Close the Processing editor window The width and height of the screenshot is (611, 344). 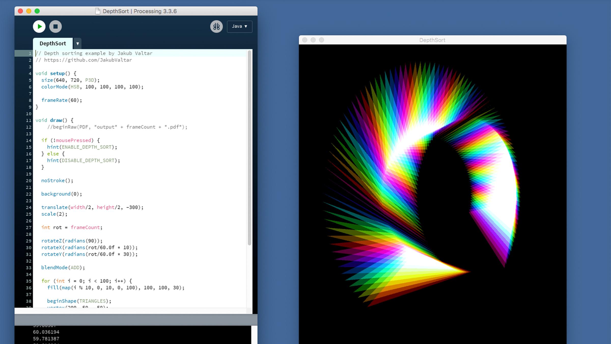click(x=21, y=11)
